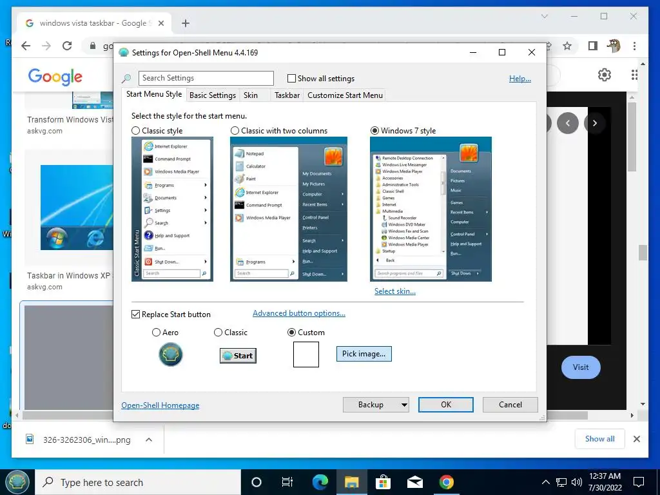This screenshot has width=660, height=495.
Task: Click the Windows 7 style preview image
Action: (431, 209)
